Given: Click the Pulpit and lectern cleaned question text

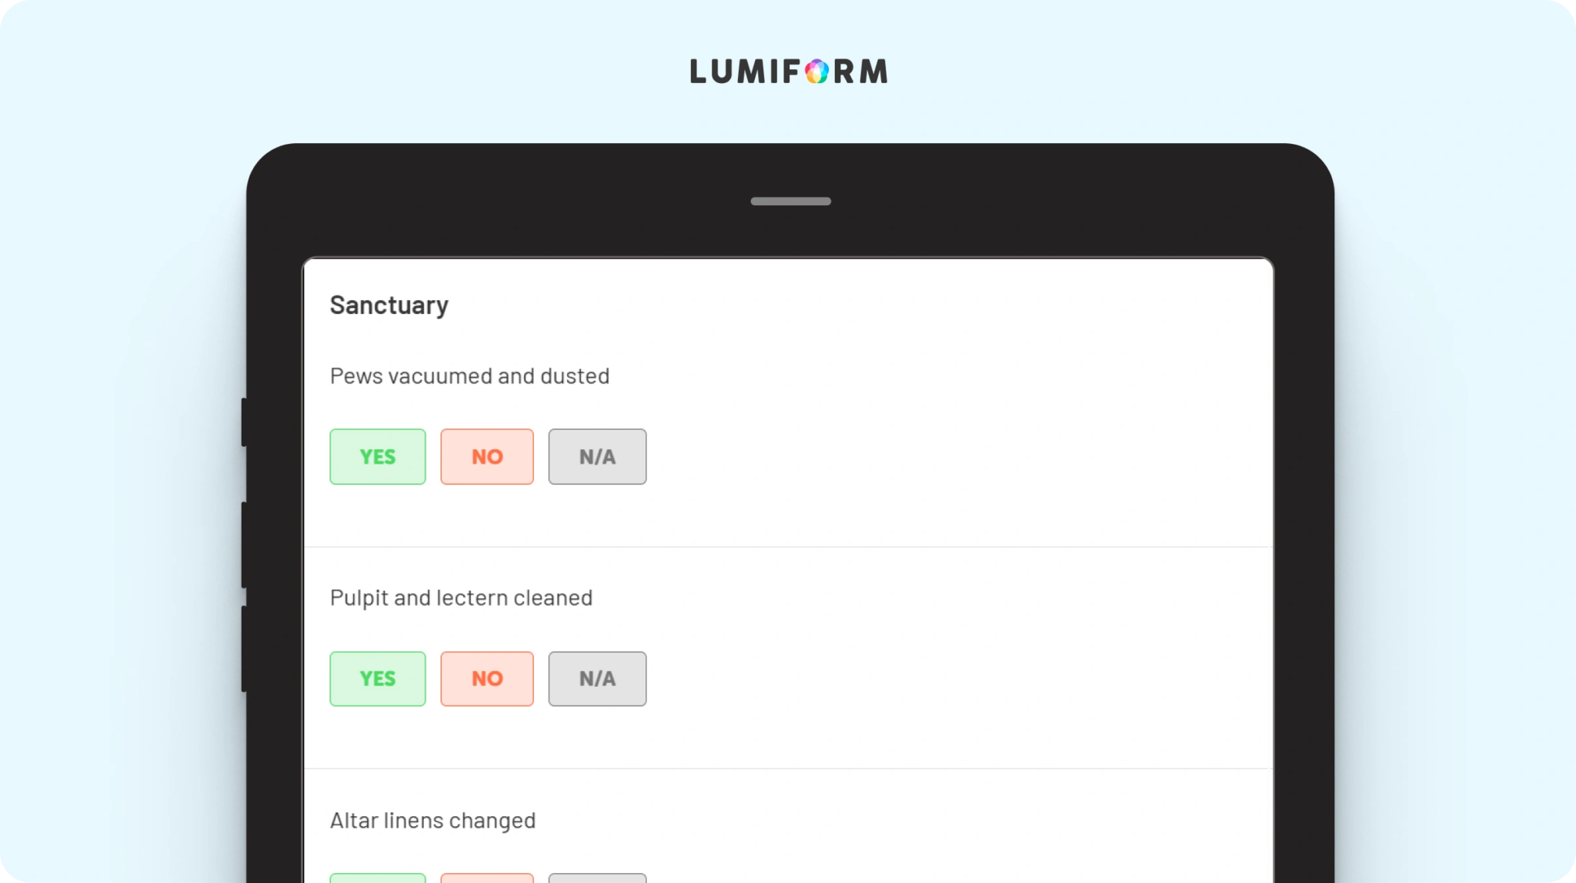Looking at the screenshot, I should click(461, 598).
